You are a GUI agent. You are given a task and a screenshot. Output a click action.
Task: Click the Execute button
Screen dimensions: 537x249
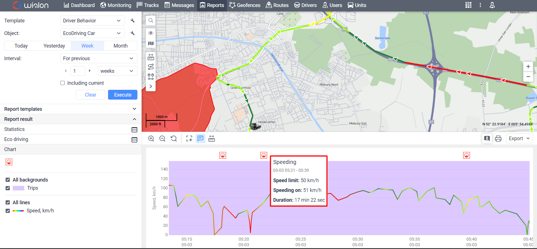123,95
